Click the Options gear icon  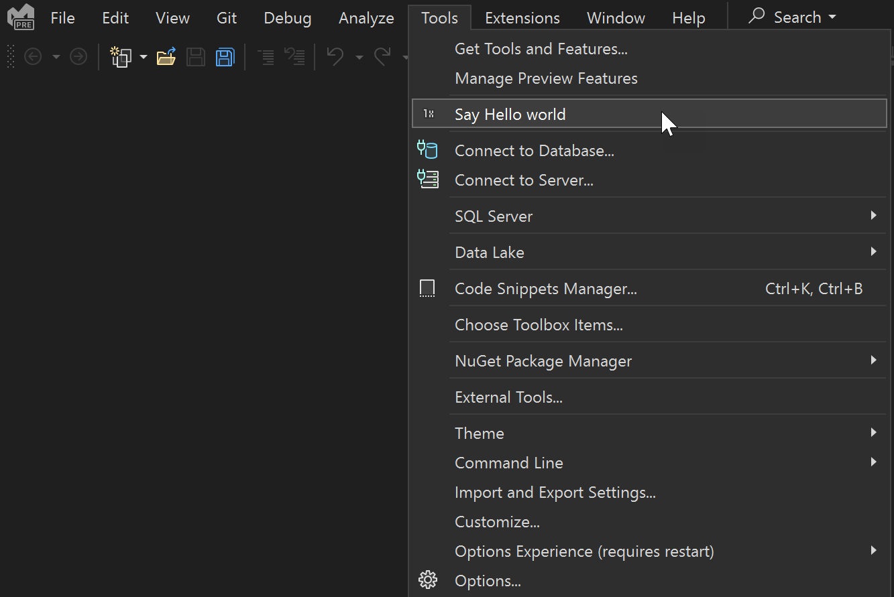(427, 579)
